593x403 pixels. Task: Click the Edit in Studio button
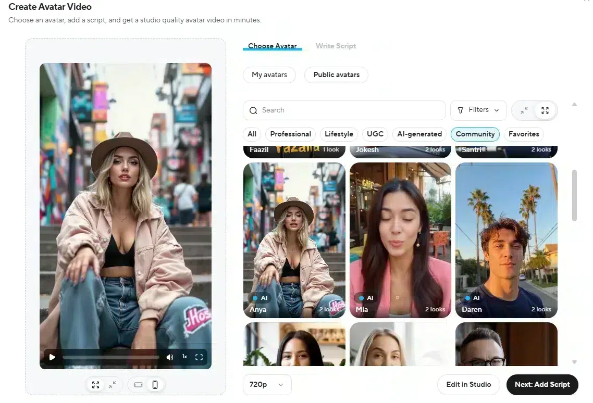(x=468, y=384)
